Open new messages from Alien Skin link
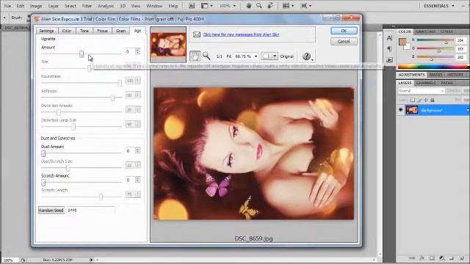 click(241, 34)
